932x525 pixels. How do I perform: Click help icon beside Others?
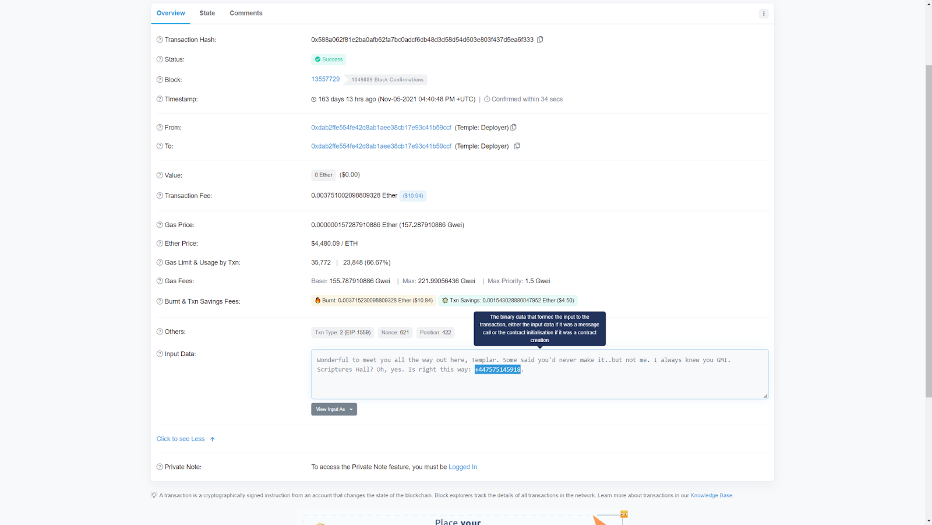coord(160,332)
